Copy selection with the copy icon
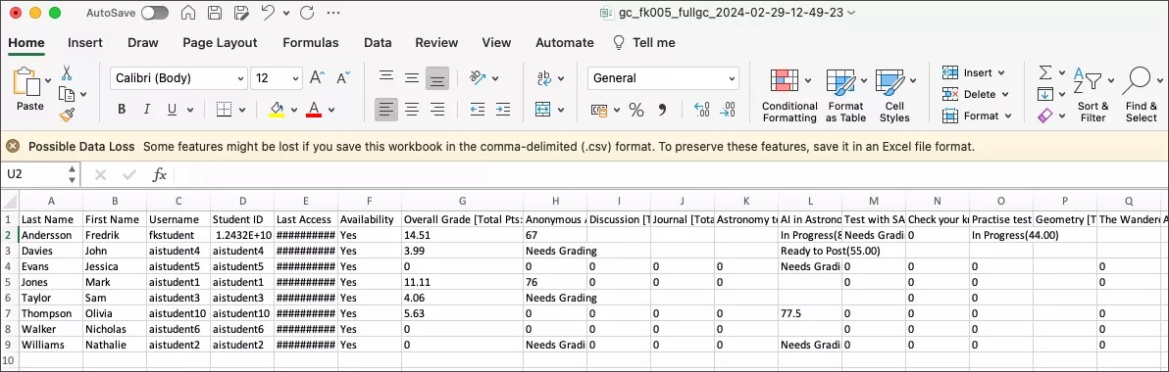Viewport: 1169px width, 372px height. 67,94
